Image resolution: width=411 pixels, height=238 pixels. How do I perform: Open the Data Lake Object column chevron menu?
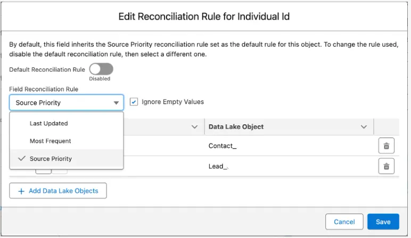click(364, 127)
